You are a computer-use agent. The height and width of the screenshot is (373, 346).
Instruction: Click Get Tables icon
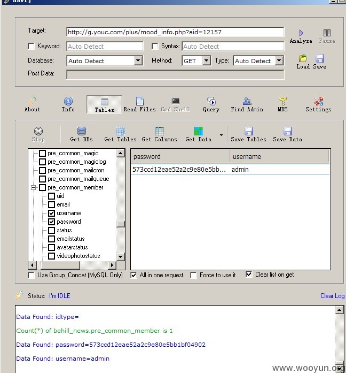click(x=121, y=131)
